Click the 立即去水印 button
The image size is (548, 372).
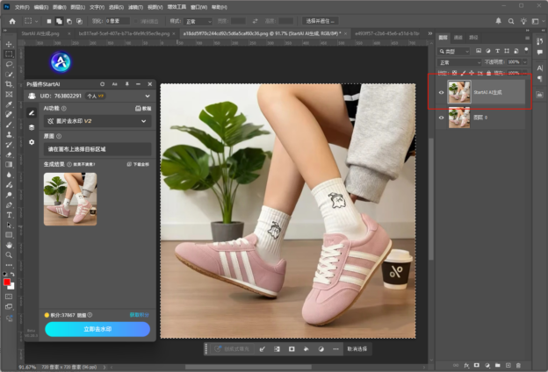(x=97, y=329)
